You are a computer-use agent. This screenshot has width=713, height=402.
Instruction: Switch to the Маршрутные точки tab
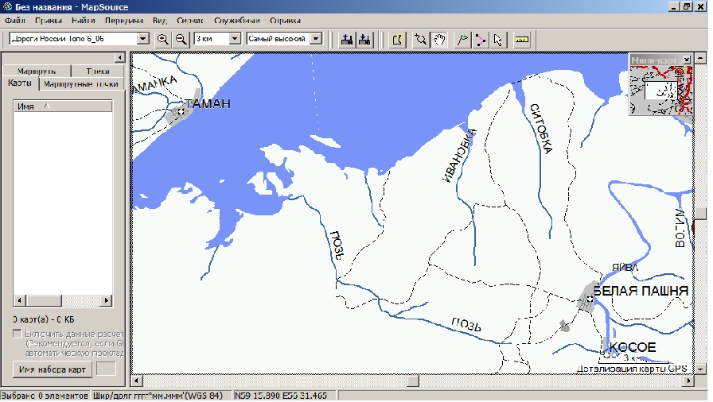[x=81, y=84]
